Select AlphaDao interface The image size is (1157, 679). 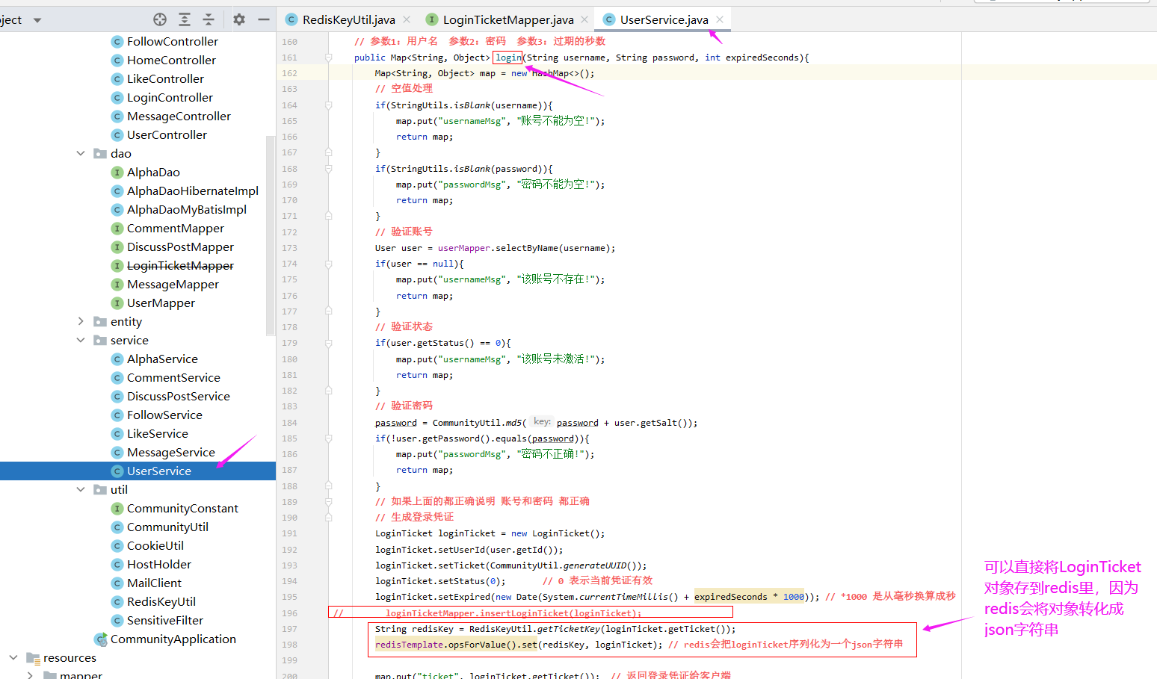pyautogui.click(x=153, y=172)
